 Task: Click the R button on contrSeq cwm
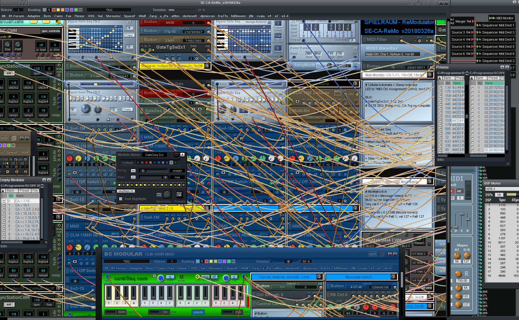(x=154, y=276)
